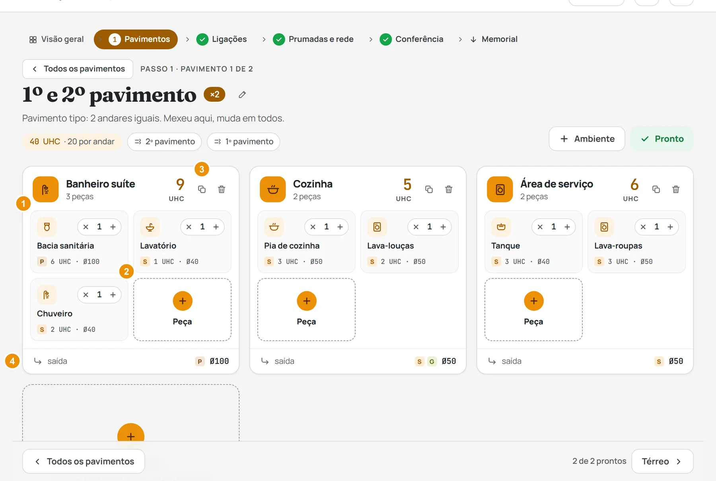Click the Cozinha orange room icon
Image resolution: width=716 pixels, height=481 pixels.
tap(273, 189)
